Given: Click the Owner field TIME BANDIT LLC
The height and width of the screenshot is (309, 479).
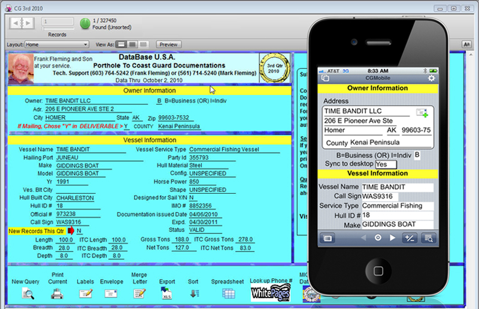Looking at the screenshot, I should (96, 101).
